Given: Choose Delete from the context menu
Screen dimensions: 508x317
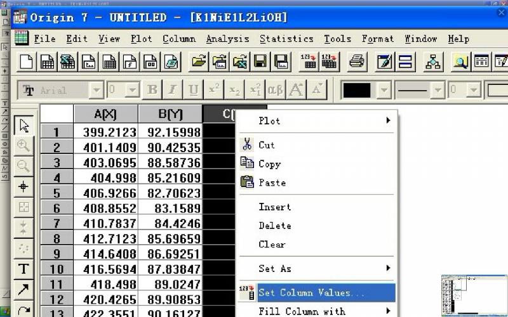Looking at the screenshot, I should click(x=317, y=226).
